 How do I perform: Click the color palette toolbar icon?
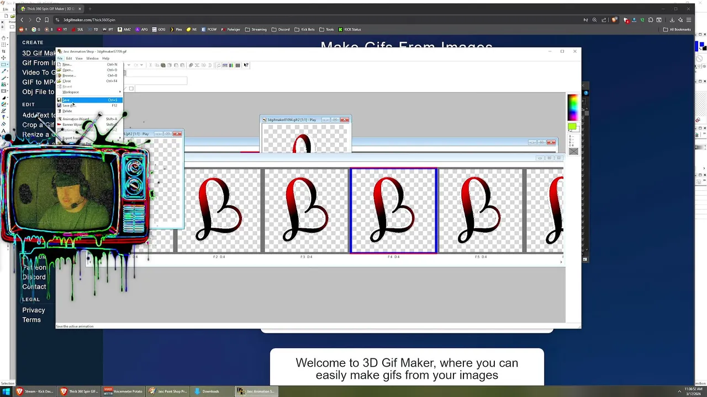pos(231,65)
